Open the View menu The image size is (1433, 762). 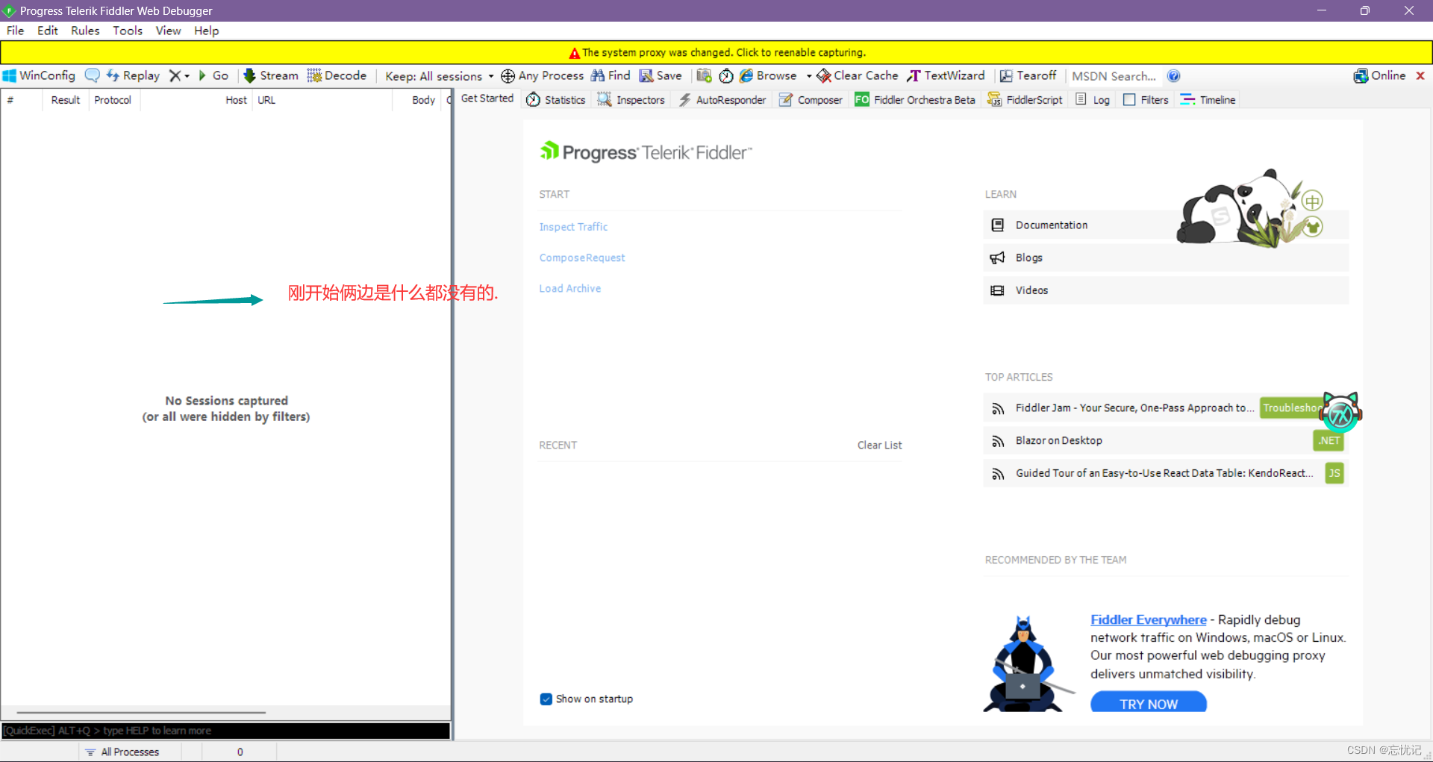169,31
